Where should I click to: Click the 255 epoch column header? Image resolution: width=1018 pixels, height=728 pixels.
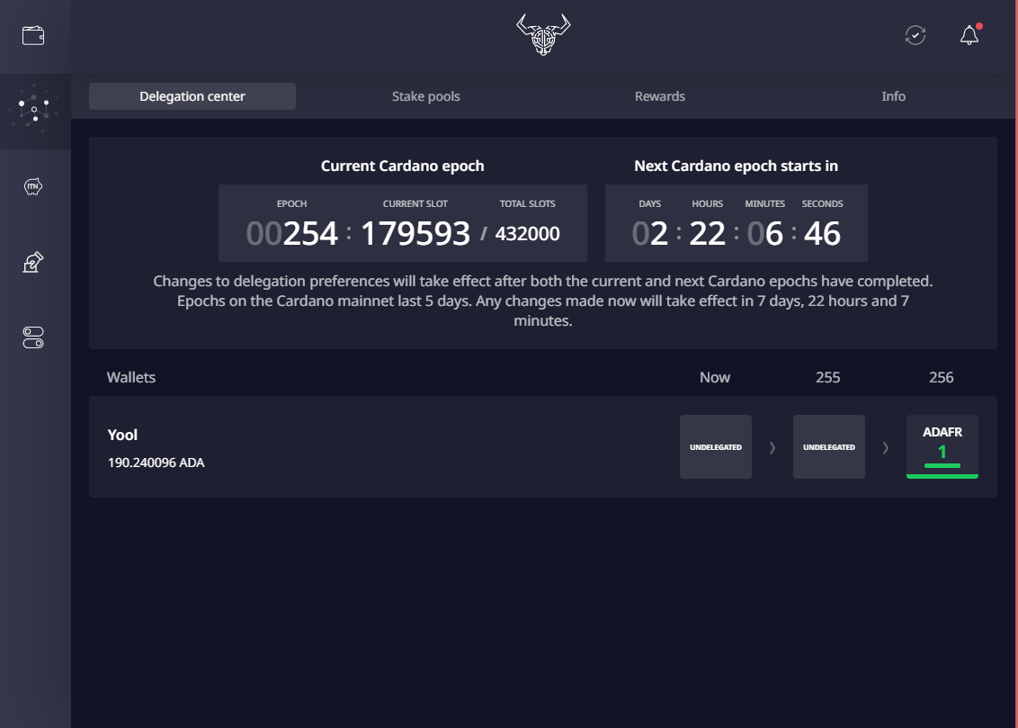pos(827,377)
